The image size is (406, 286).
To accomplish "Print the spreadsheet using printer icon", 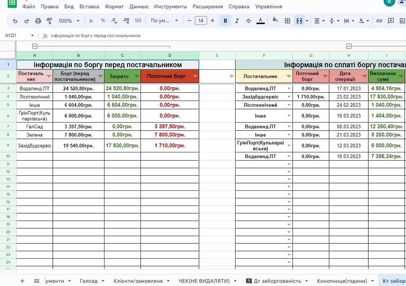I will click(x=38, y=21).
